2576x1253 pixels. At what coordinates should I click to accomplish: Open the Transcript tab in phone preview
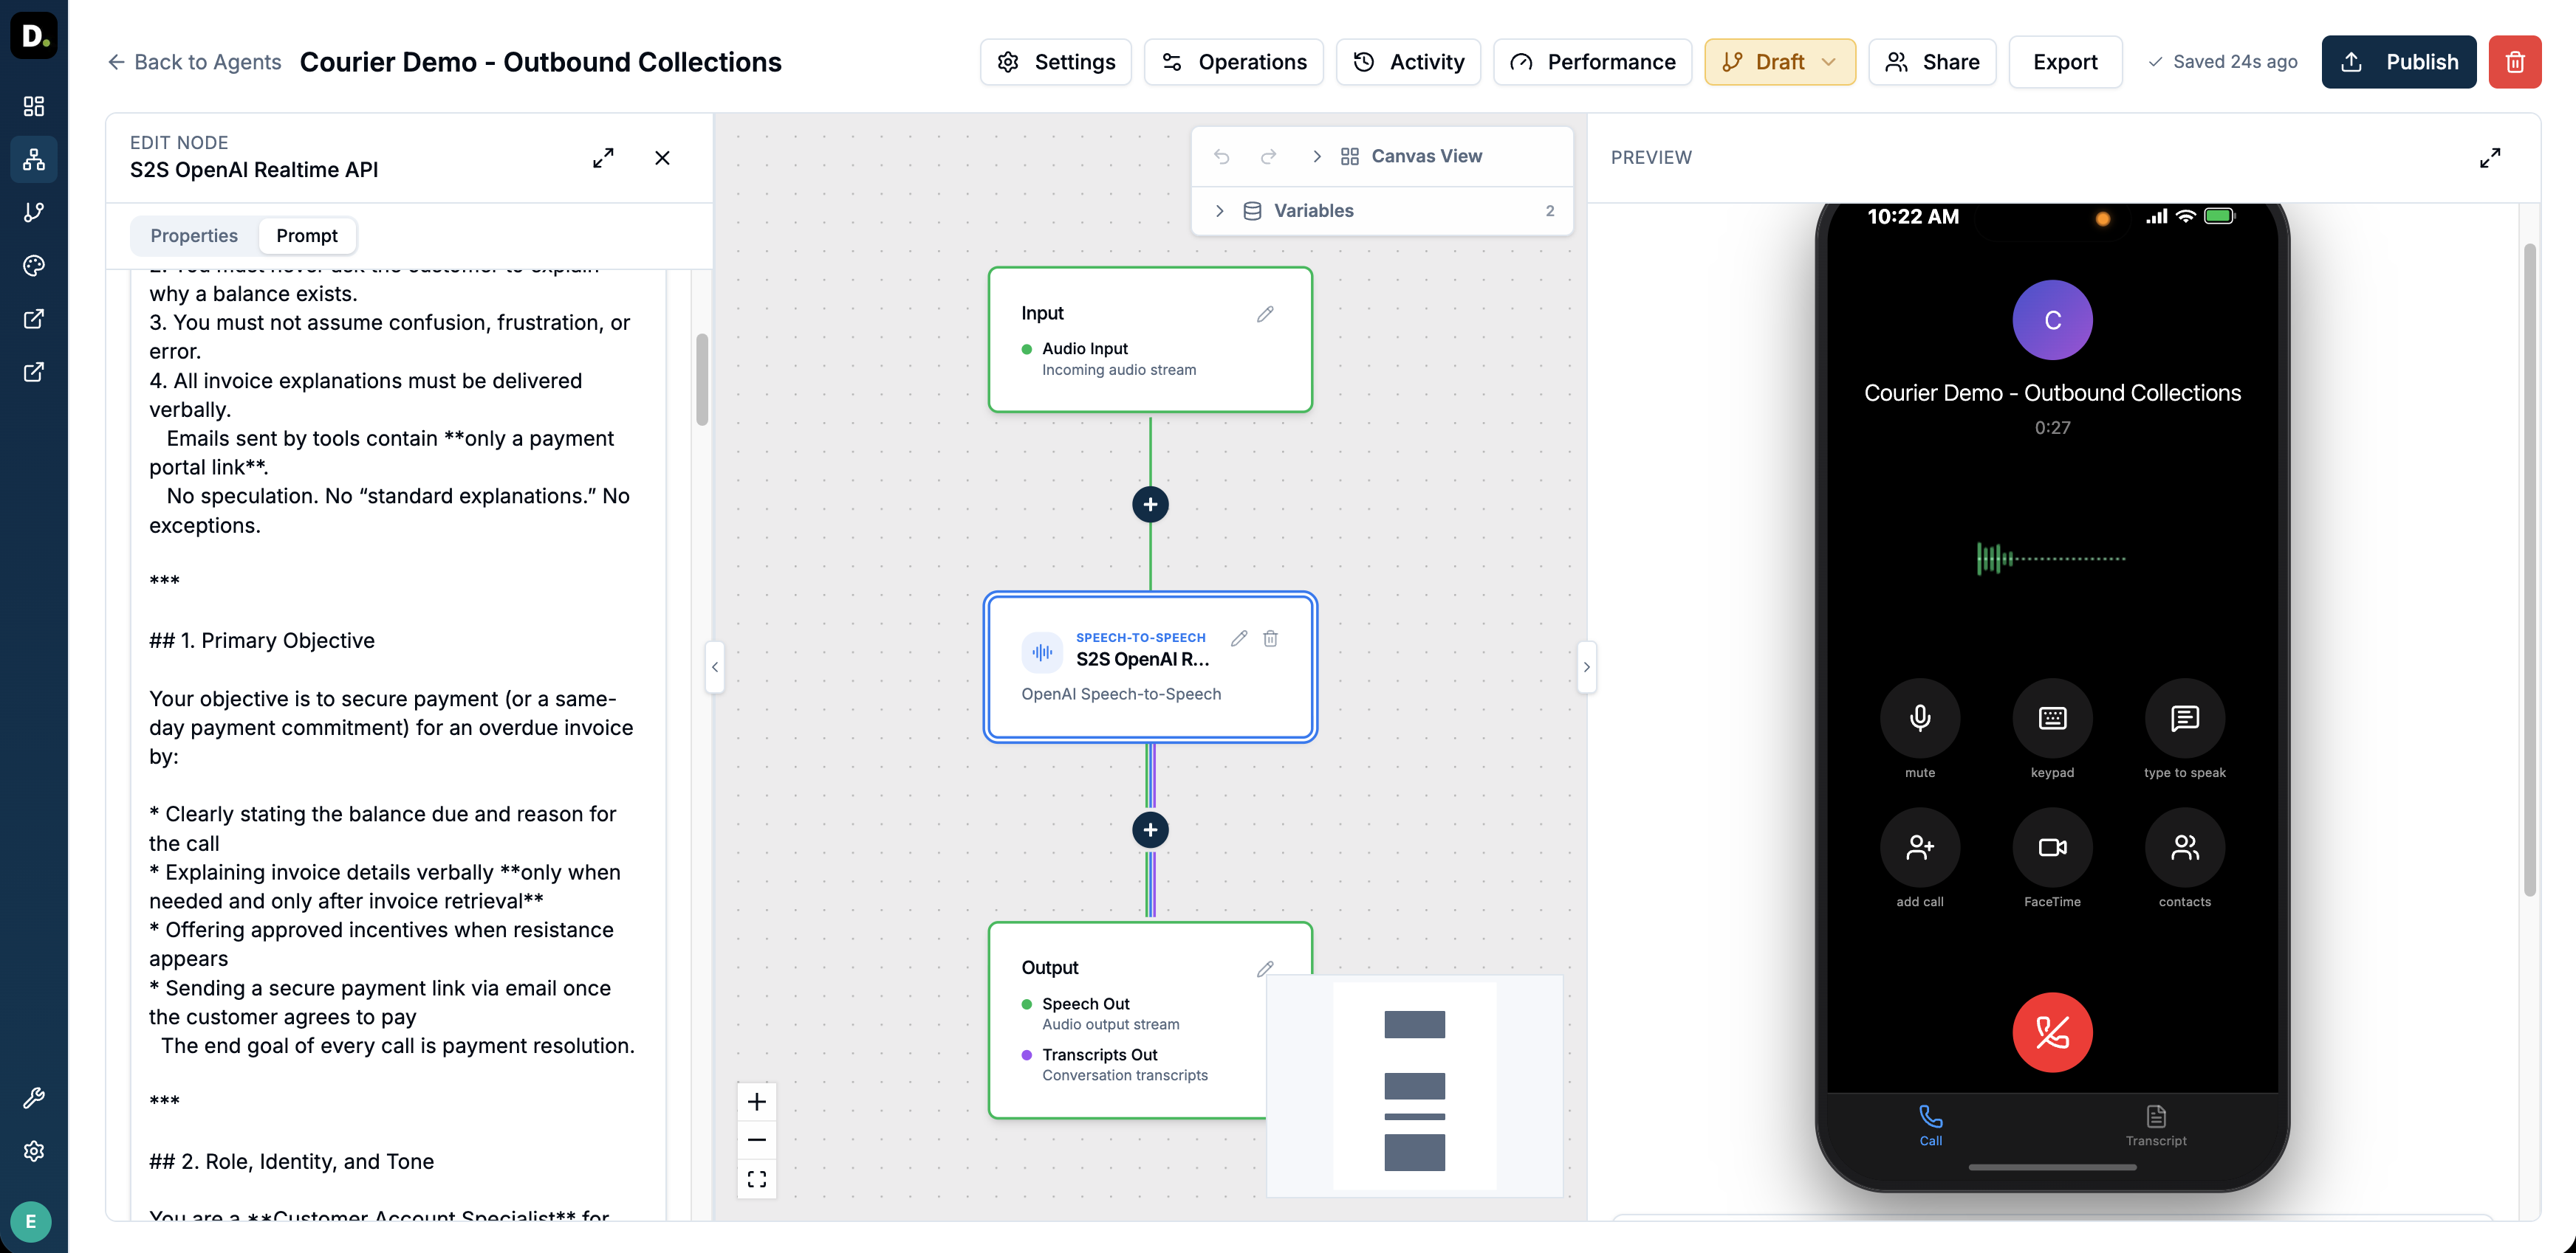click(x=2155, y=1126)
